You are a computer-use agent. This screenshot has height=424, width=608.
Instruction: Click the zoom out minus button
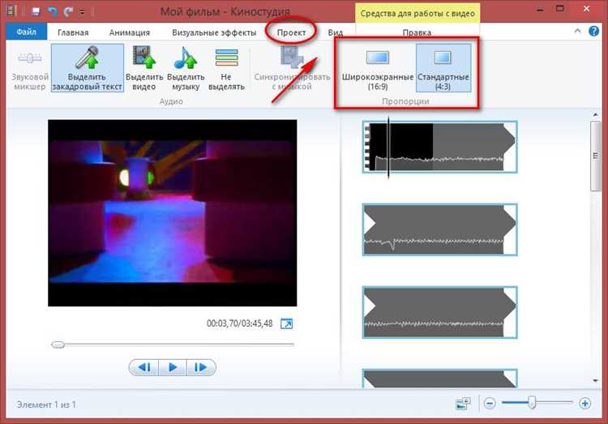490,404
